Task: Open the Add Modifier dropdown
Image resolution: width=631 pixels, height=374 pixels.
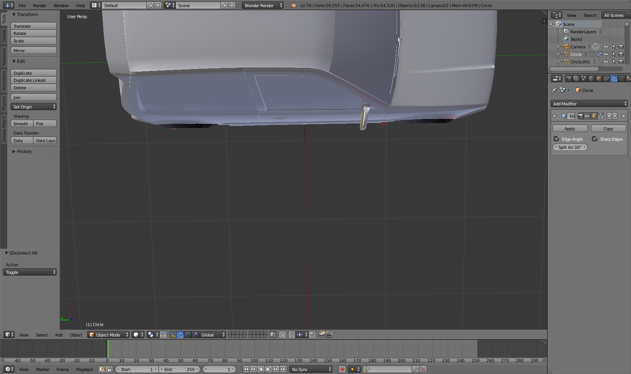Action: click(x=589, y=104)
